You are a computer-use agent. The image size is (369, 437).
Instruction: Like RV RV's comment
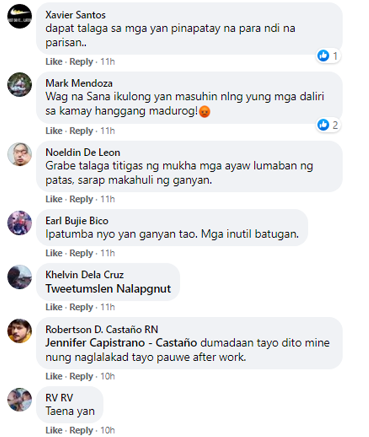click(54, 430)
